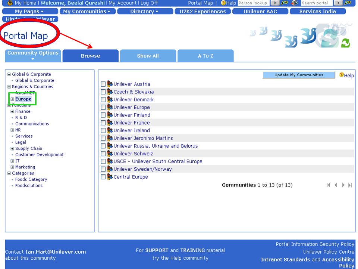This screenshot has height=269, width=358.
Task: Click the home icon beside My Home
Action: pos(10,3)
